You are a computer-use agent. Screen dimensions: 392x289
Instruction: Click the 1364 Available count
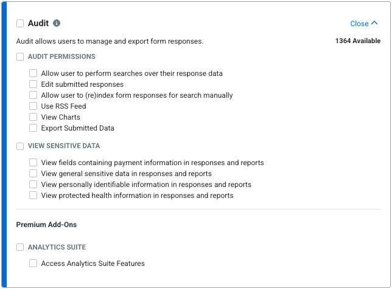pyautogui.click(x=358, y=41)
